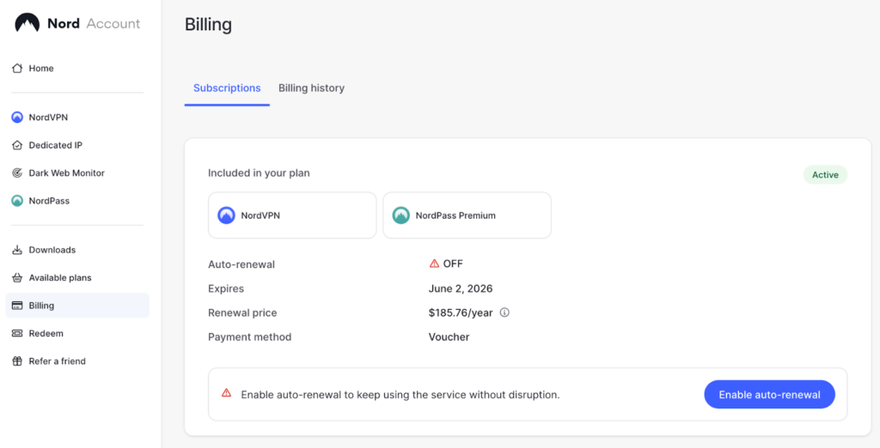Open NordPass from the sidebar
Image resolution: width=880 pixels, height=448 pixels.
point(77,201)
